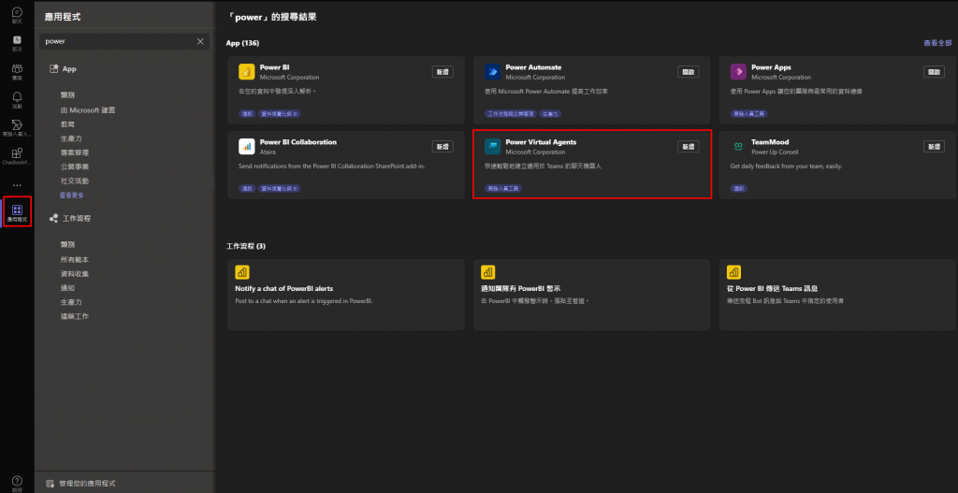Select the 社交活動 category
The width and height of the screenshot is (958, 493).
pos(75,181)
